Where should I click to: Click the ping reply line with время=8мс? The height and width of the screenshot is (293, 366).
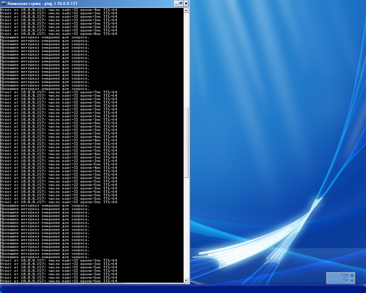[x=59, y=34]
